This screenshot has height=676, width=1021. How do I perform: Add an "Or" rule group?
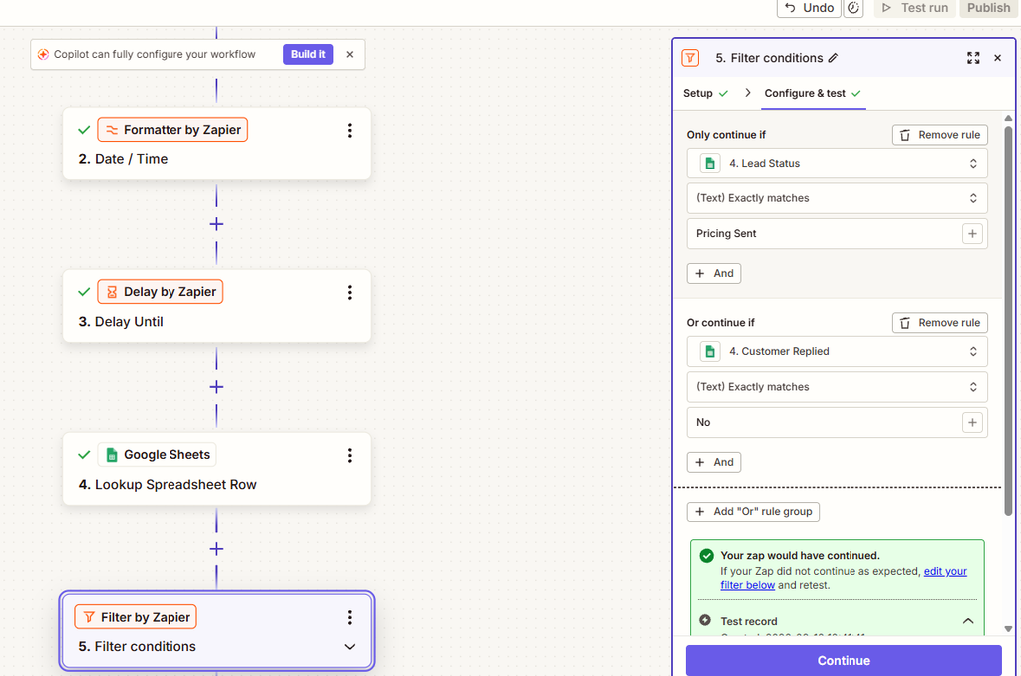click(753, 511)
